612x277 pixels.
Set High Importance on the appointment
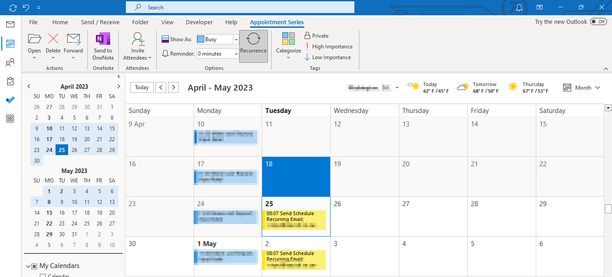(329, 46)
